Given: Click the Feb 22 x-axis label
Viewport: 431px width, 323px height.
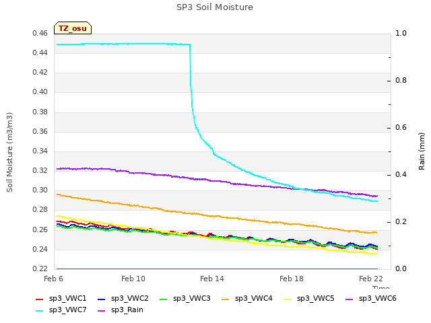Looking at the screenshot, I should 371,279.
